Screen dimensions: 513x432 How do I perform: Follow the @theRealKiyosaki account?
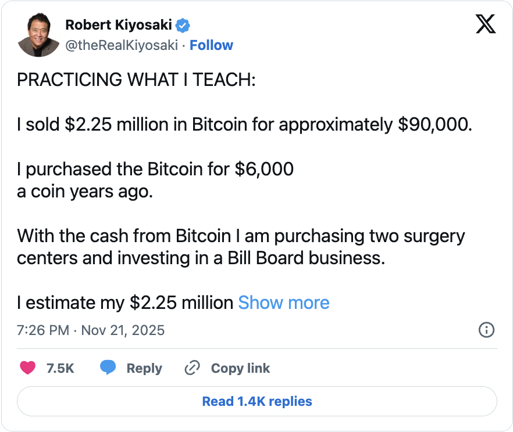pyautogui.click(x=212, y=45)
